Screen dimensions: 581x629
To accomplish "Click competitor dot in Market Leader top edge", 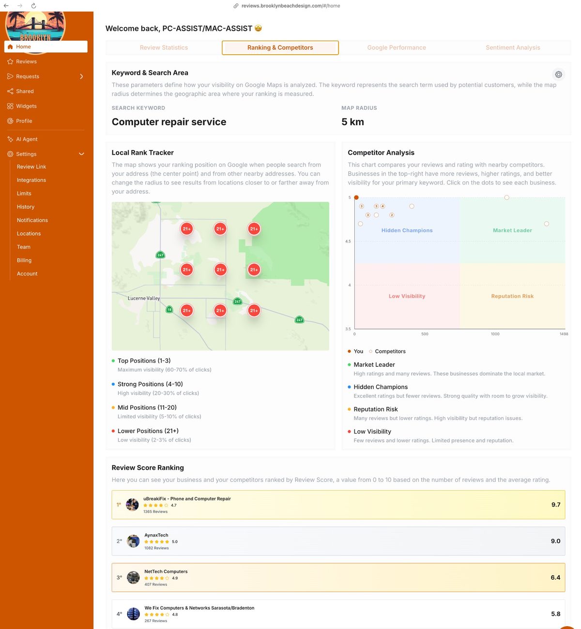I will 507,197.
